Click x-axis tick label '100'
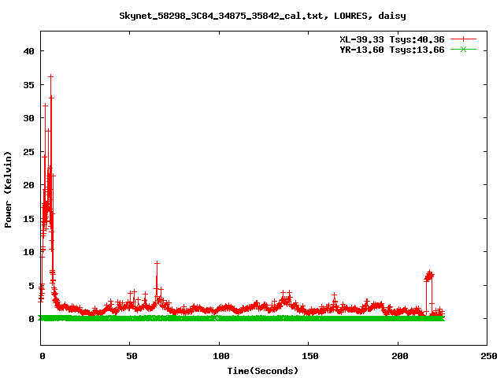This screenshot has width=504, height=378. tap(221, 356)
